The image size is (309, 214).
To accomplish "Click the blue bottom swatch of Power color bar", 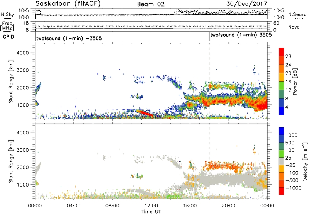I will click(282, 111).
